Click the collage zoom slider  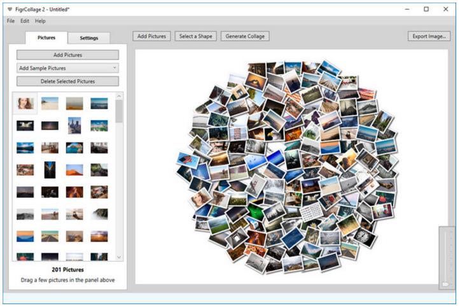point(446,258)
